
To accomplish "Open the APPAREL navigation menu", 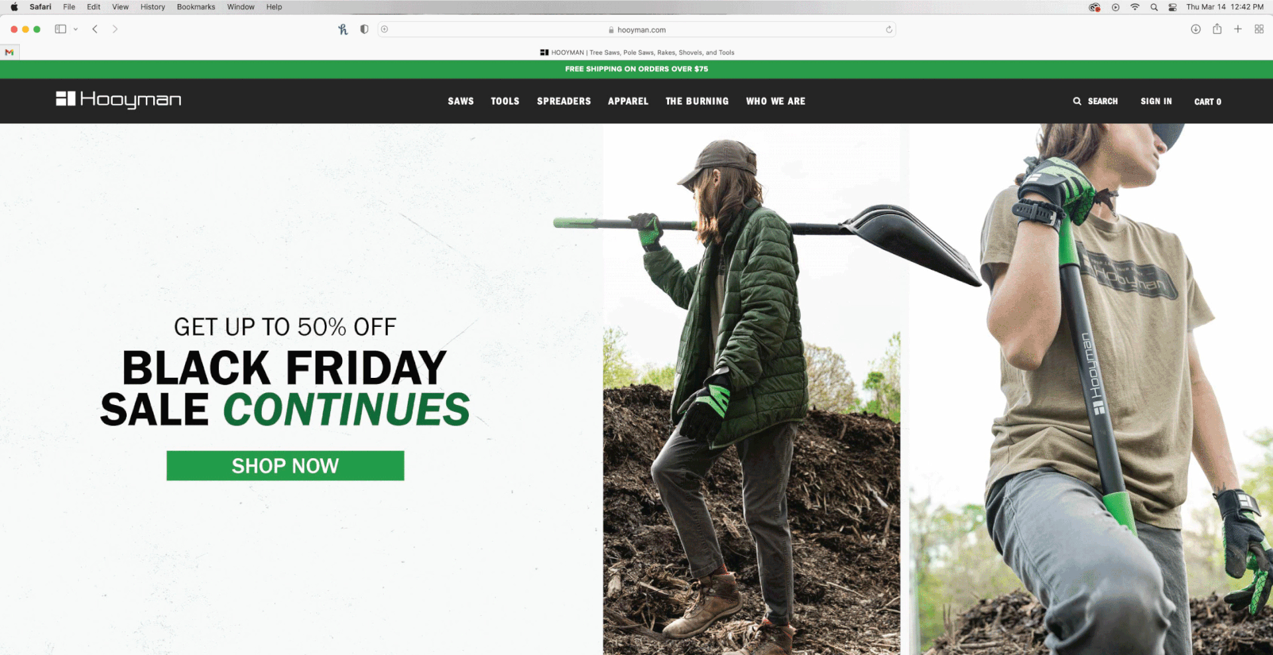I will click(628, 101).
